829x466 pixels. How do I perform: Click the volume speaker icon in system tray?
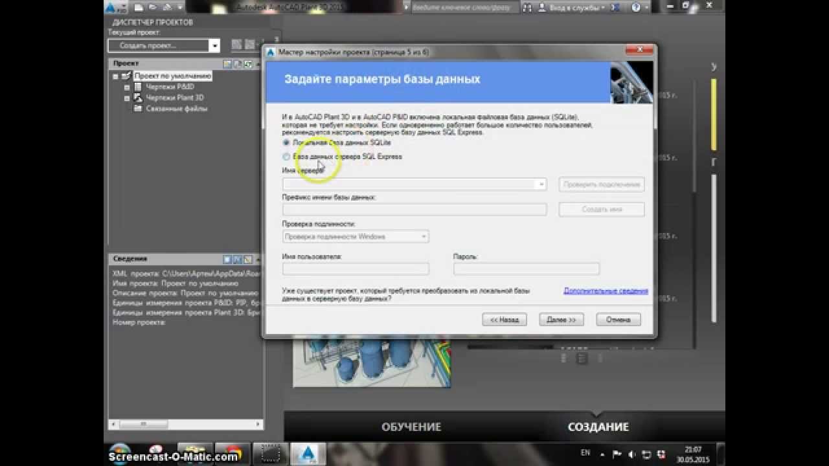click(x=631, y=454)
